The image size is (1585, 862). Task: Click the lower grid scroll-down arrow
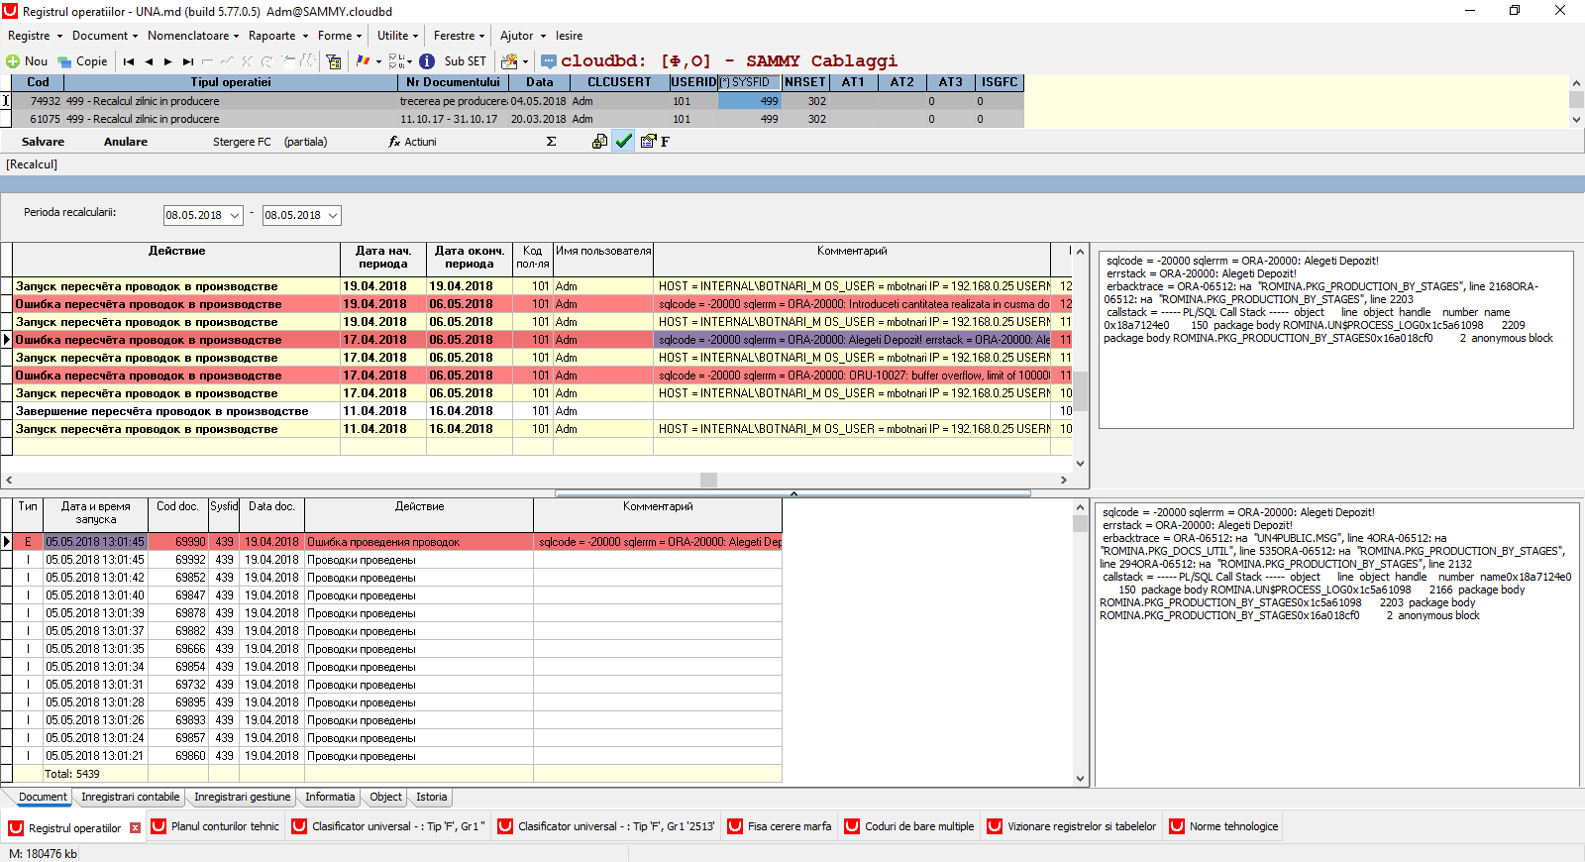coord(1081,779)
